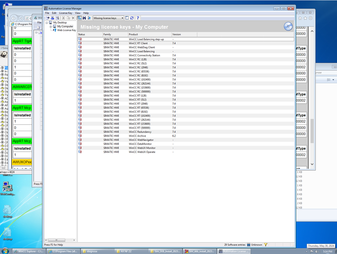Select My Desktop in the tree
337x254 pixels.
point(60,23)
